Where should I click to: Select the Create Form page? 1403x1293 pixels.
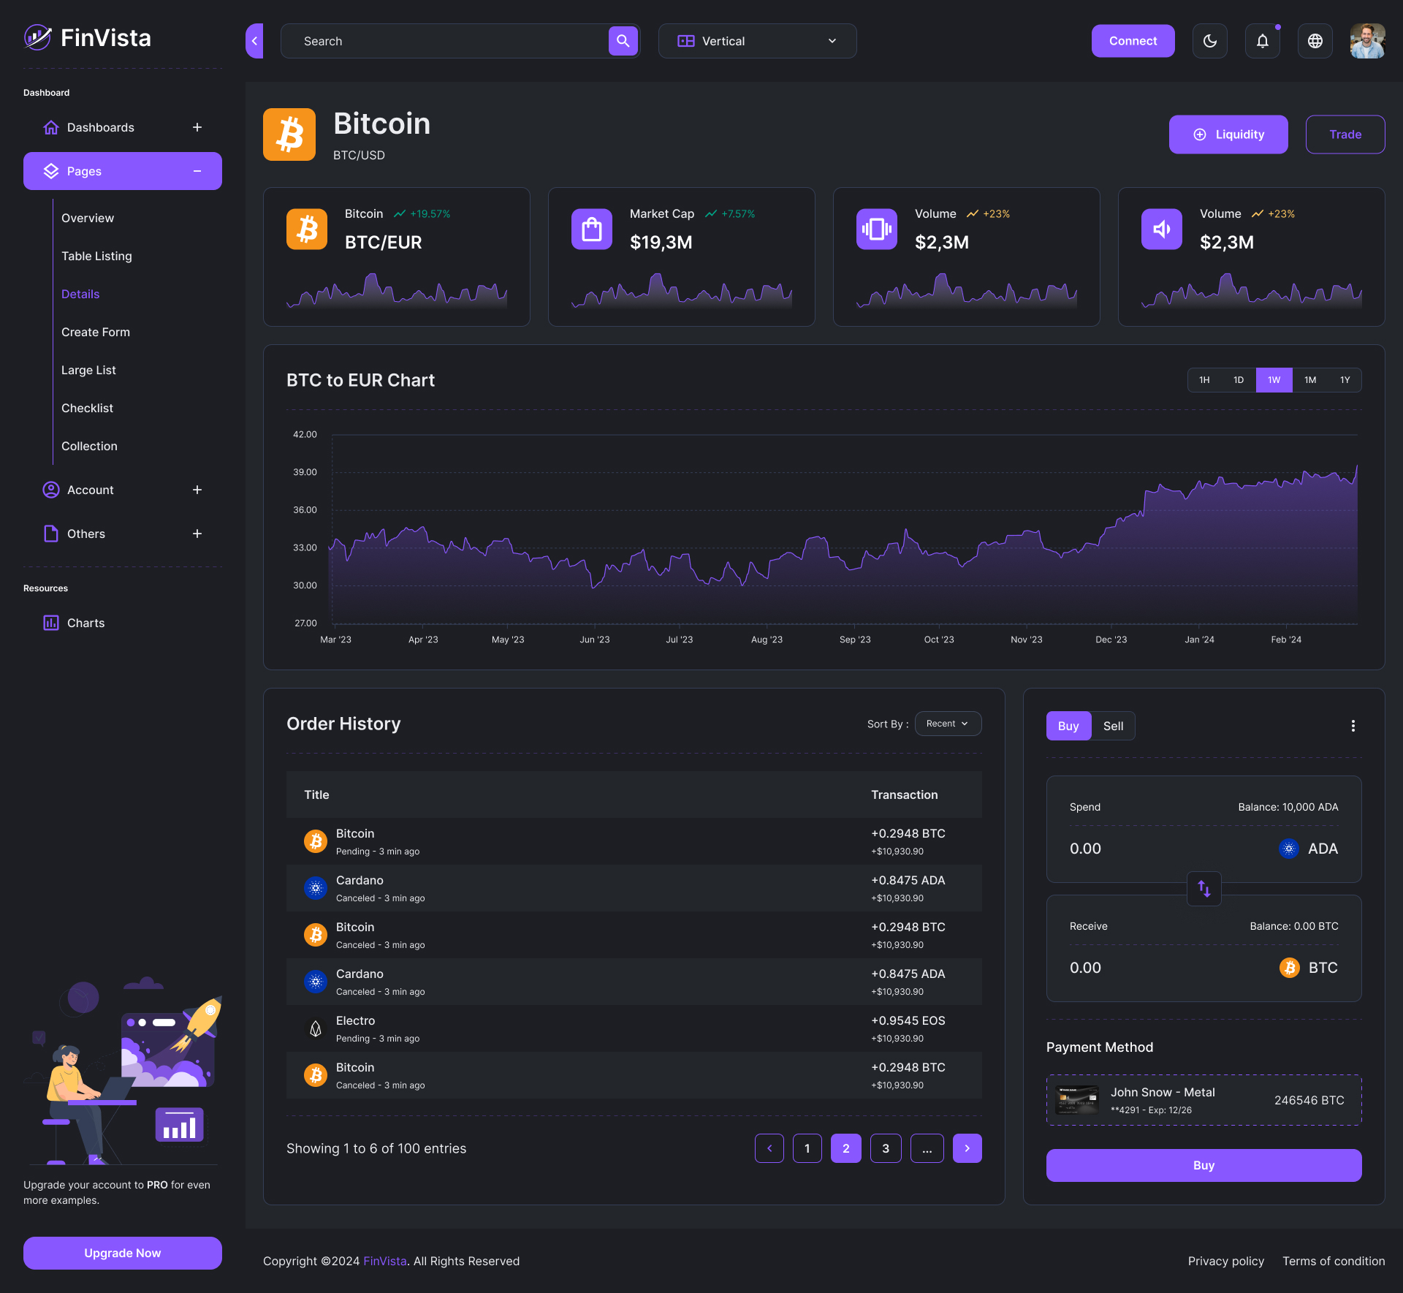(x=95, y=331)
